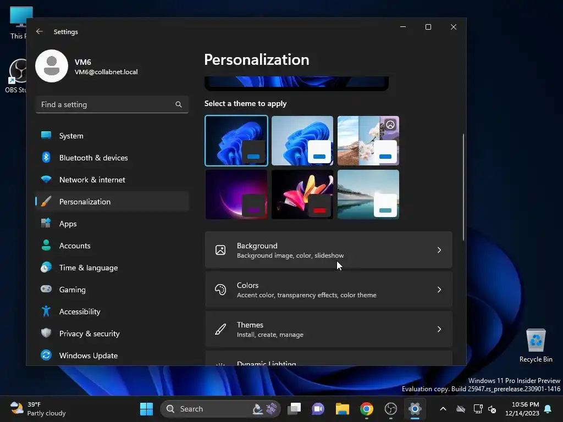The height and width of the screenshot is (422, 563).
Task: Select the Apps category
Action: [112, 223]
